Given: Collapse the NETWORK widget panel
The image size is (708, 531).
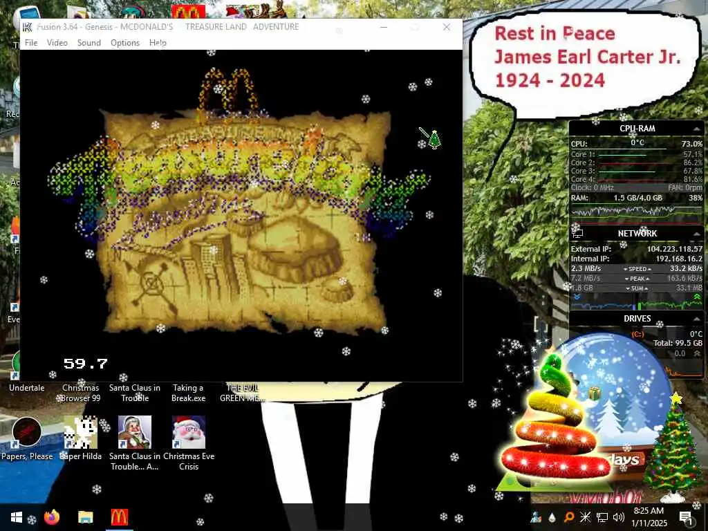Looking at the screenshot, I should coord(696,234).
